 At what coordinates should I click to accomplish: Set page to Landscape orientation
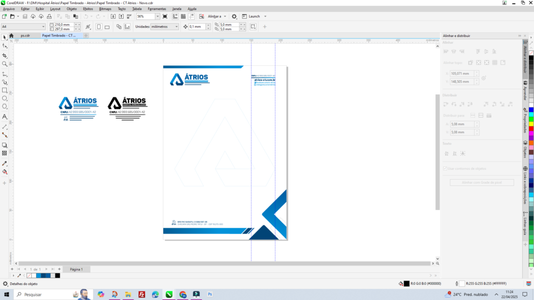107,27
